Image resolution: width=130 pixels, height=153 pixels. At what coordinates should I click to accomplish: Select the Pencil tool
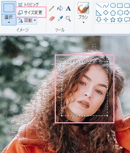click(x=52, y=8)
